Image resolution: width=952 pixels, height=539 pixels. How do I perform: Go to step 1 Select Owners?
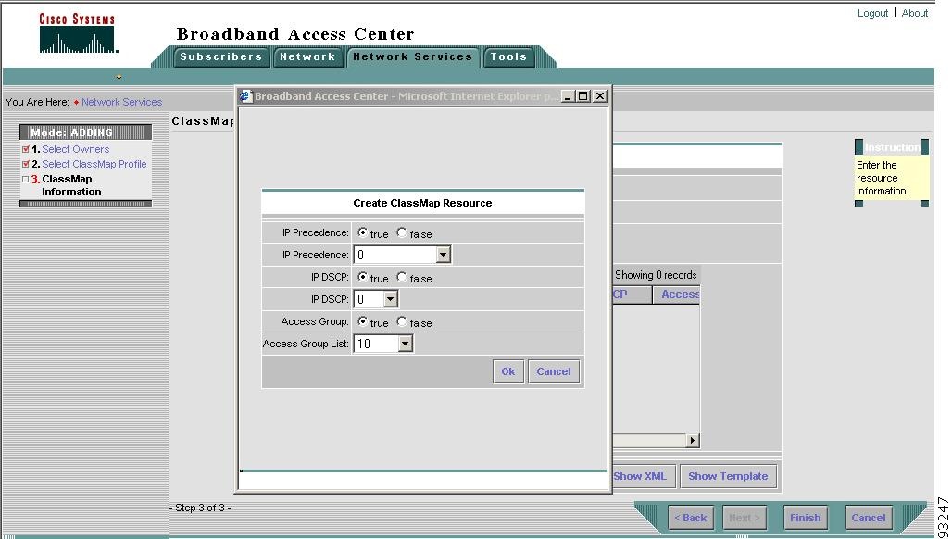coord(75,149)
